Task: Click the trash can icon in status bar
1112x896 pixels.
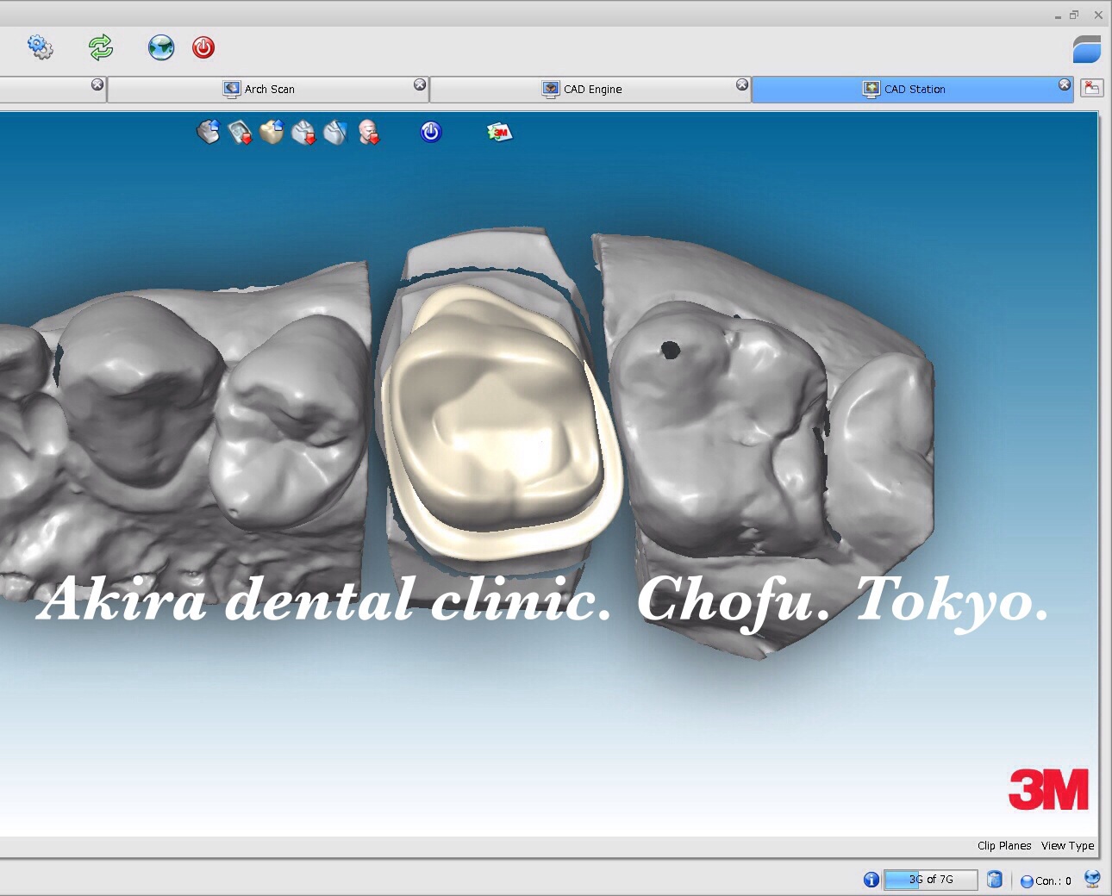Action: coord(995,880)
